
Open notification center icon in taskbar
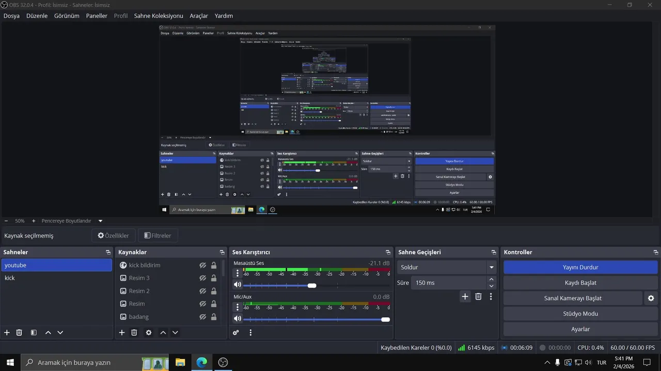[x=647, y=362]
